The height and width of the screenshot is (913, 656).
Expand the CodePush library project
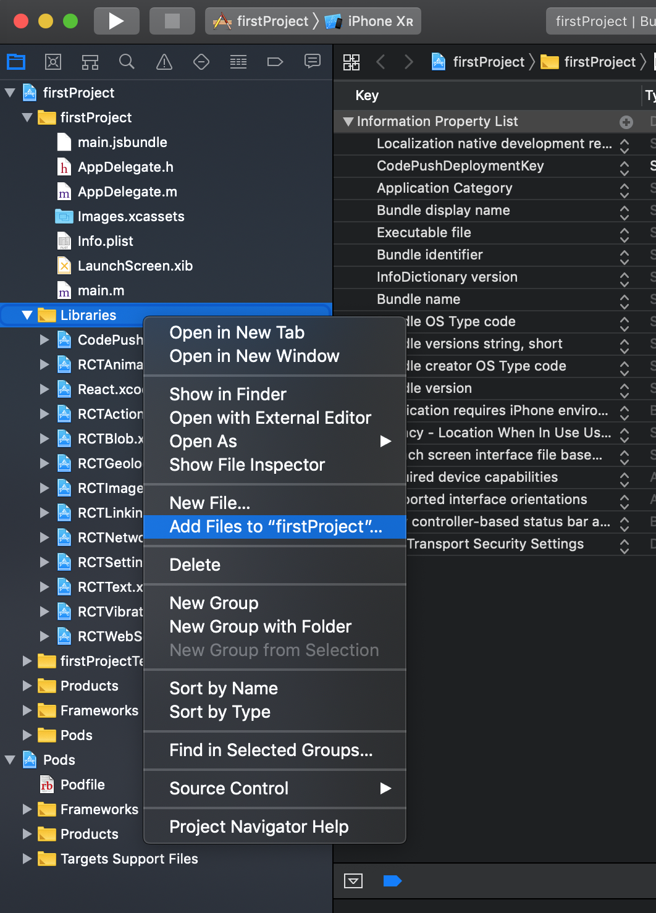tap(44, 340)
